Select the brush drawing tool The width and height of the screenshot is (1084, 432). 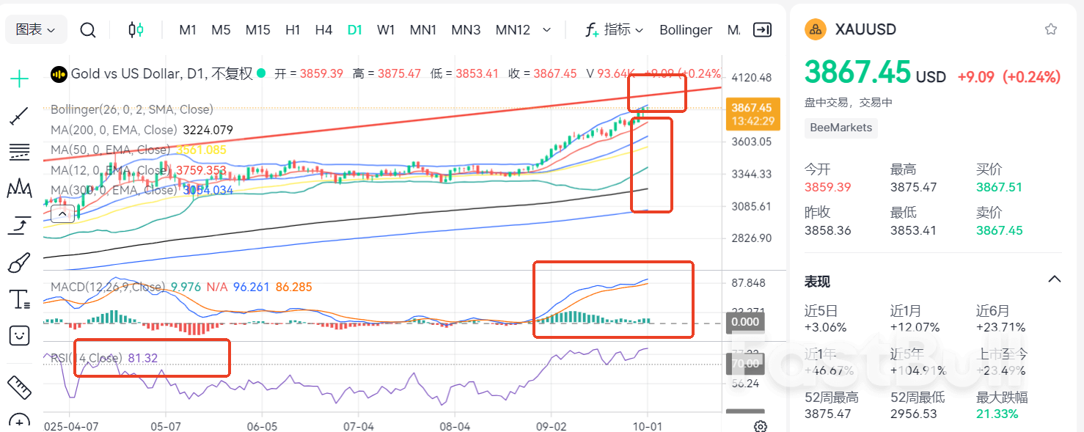tap(18, 262)
